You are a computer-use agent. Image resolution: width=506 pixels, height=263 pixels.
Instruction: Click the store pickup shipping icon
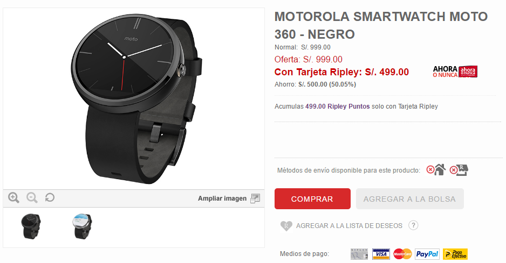[x=459, y=170]
